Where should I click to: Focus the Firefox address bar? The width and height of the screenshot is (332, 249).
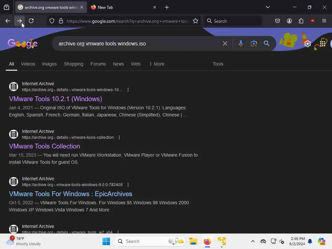tap(127, 21)
